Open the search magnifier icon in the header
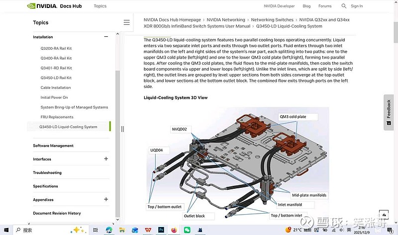The height and width of the screenshot is (235, 398). [x=344, y=6]
